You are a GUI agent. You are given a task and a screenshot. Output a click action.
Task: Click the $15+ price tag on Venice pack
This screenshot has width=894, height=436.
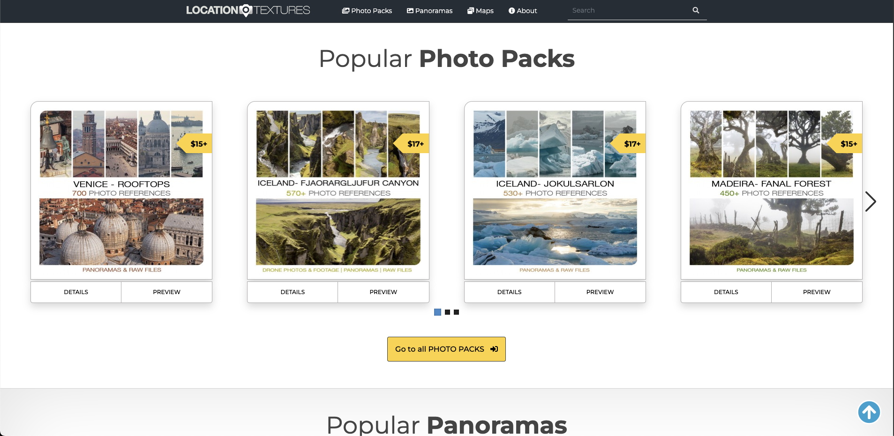[x=195, y=144]
